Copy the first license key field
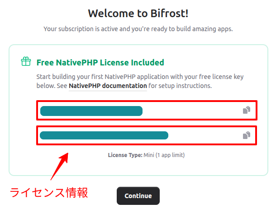 click(x=246, y=110)
